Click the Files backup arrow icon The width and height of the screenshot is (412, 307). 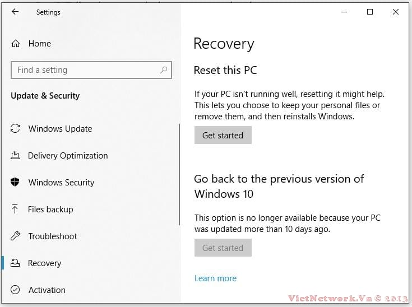click(16, 210)
